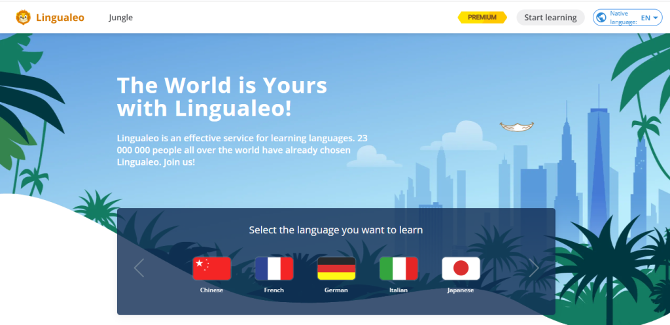Click the Japanese label text
Screen dimensions: 670x325
coord(461,290)
